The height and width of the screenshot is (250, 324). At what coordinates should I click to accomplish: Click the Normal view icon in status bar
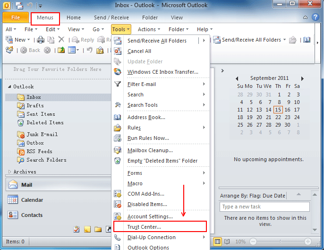(217, 241)
